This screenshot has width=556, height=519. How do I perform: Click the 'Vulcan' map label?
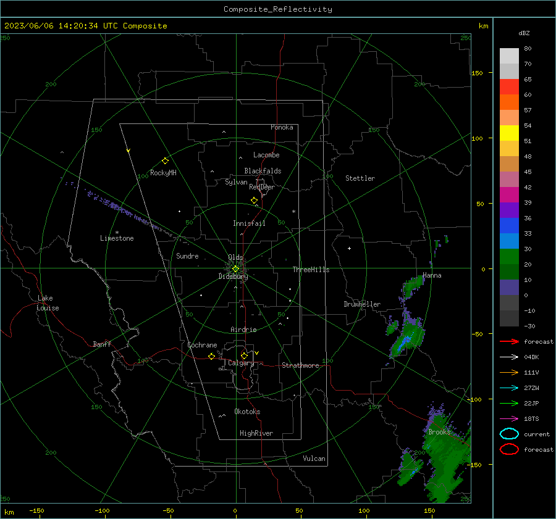pos(314,459)
